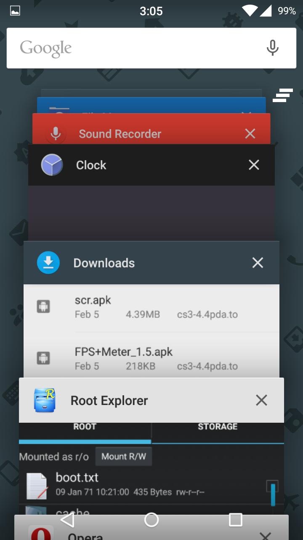The image size is (303, 540).
Task: Switch to the Root Explorer app
Action: point(151,400)
